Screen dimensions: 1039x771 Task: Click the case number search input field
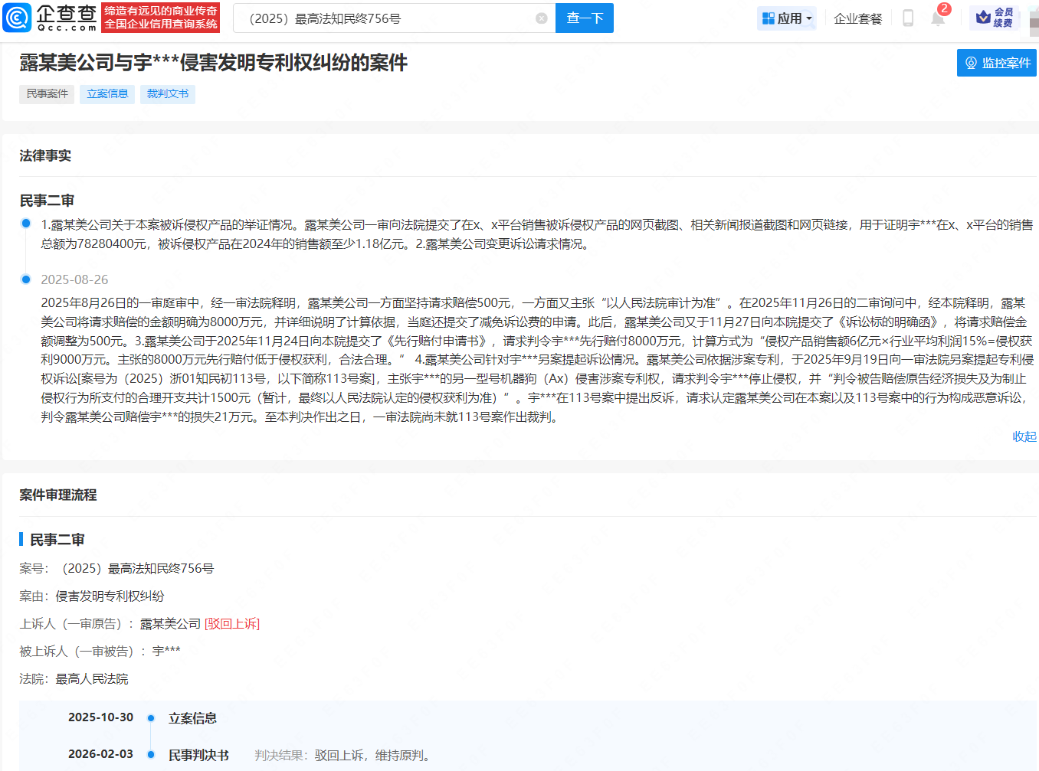tap(383, 18)
